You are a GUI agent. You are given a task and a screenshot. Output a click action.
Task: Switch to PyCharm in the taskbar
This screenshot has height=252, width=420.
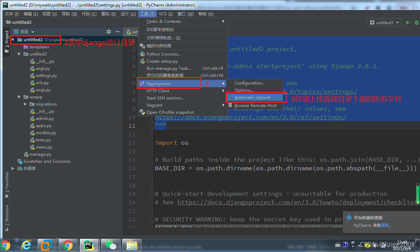(89, 245)
